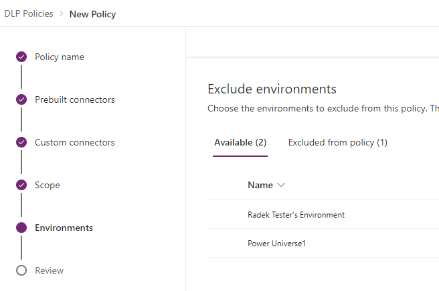Sort by the Name column chevron
439x291 pixels.
[x=281, y=185]
